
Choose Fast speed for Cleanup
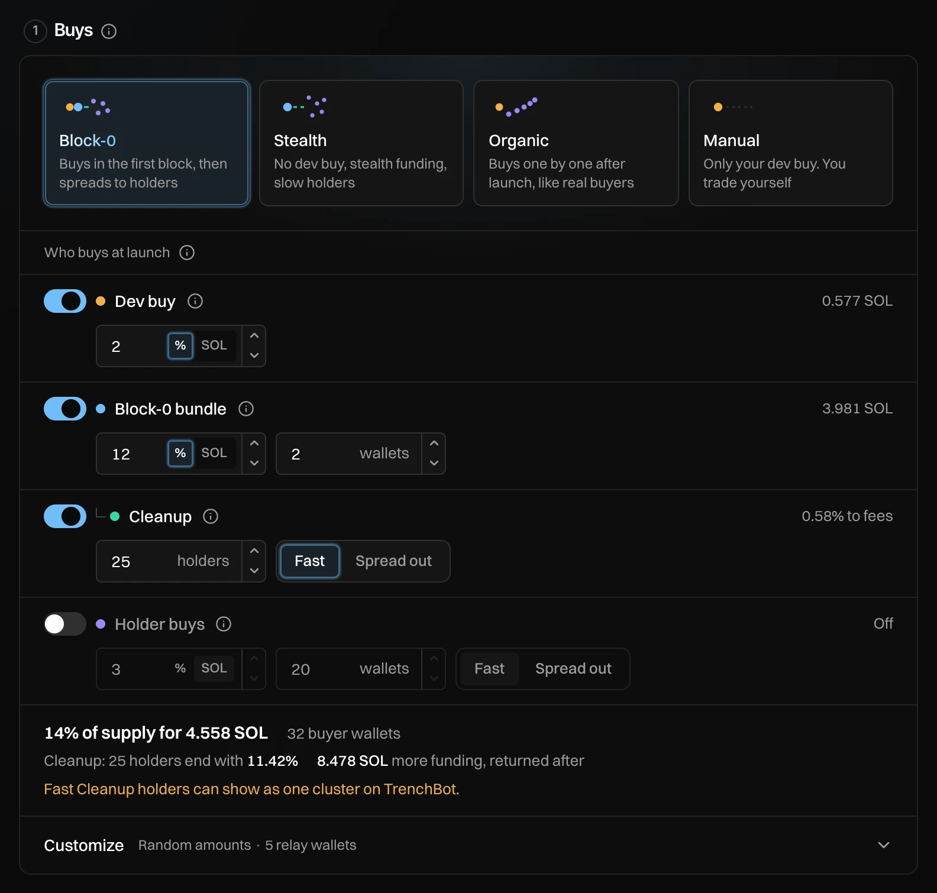(309, 561)
